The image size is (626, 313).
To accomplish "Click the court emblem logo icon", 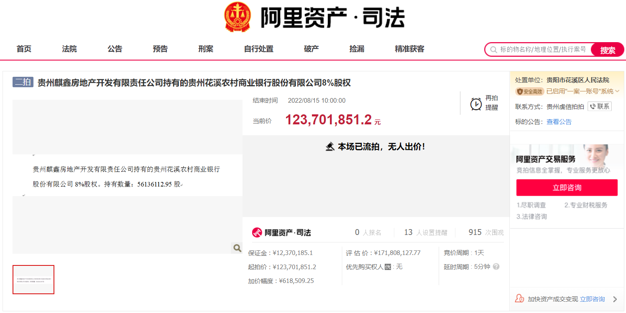I will pos(237,18).
